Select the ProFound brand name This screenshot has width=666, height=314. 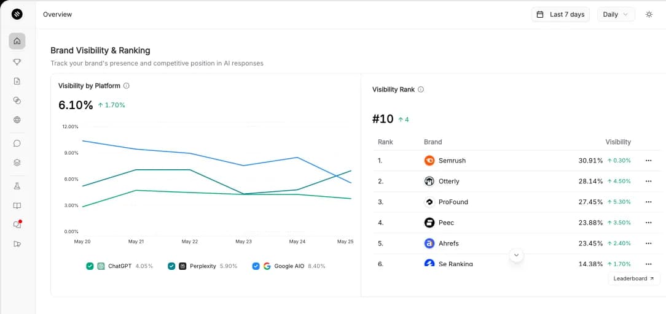click(453, 202)
